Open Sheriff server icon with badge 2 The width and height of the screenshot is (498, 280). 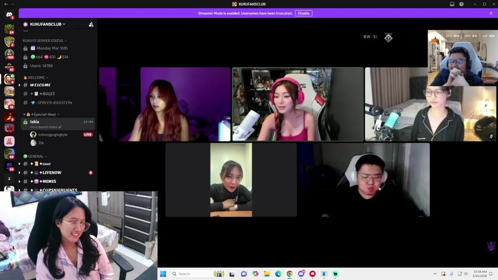click(x=9, y=41)
